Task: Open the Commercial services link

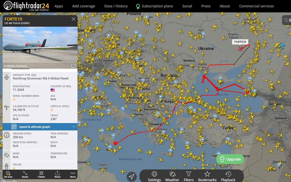Action: [x=256, y=6]
